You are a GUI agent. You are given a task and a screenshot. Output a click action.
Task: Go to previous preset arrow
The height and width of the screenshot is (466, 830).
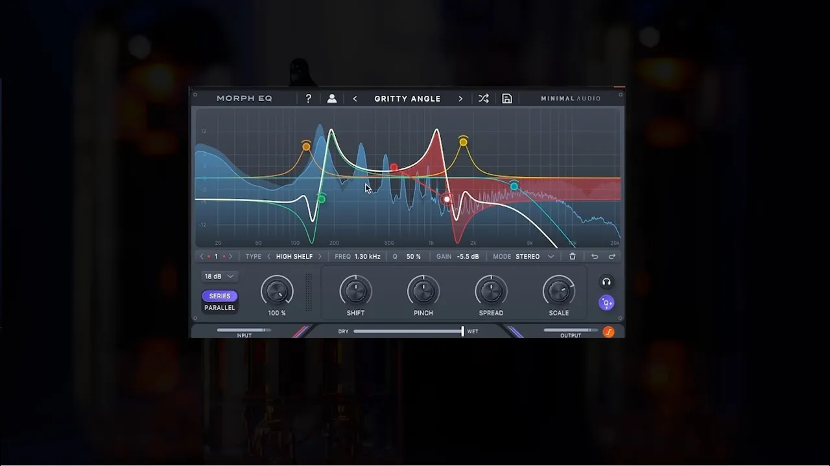355,98
